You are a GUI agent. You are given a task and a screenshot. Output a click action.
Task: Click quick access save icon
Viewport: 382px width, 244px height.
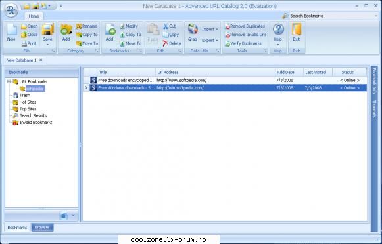point(36,6)
